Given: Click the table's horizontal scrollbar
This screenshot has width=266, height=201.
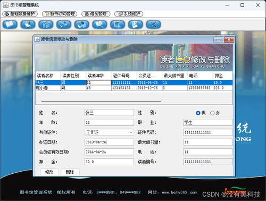Looking at the screenshot, I should pos(101,102).
